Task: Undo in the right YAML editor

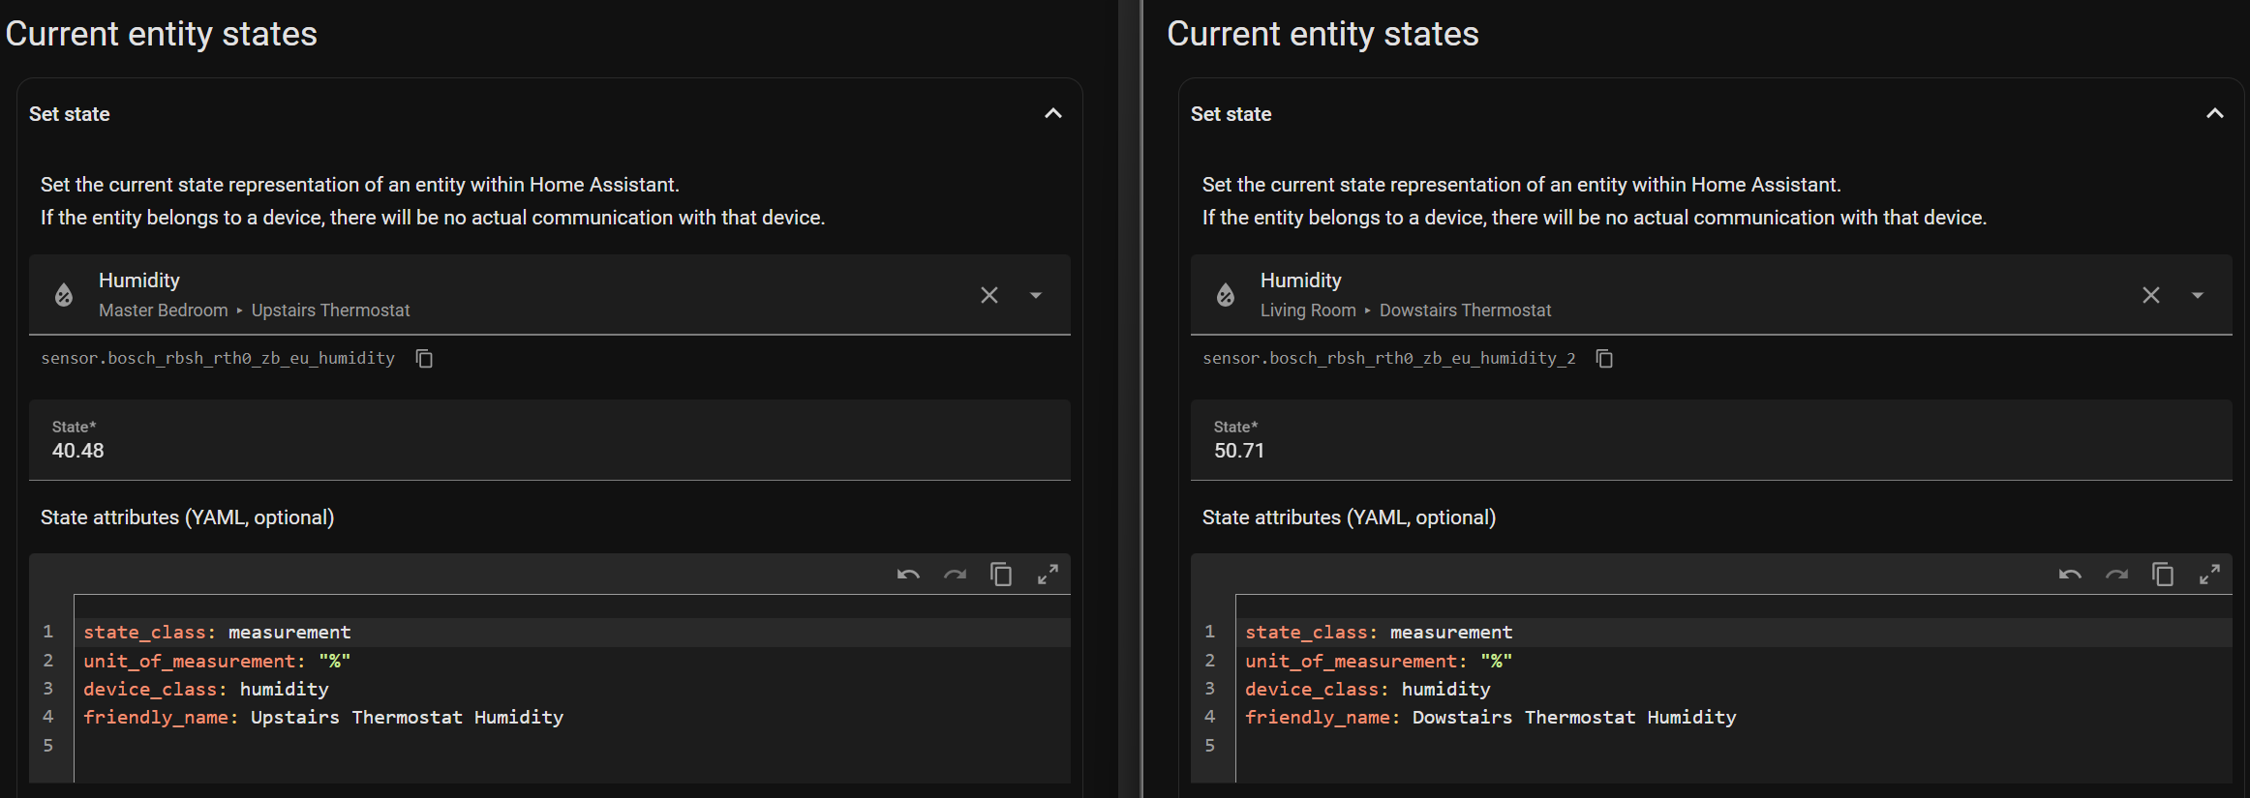Action: click(x=2070, y=575)
